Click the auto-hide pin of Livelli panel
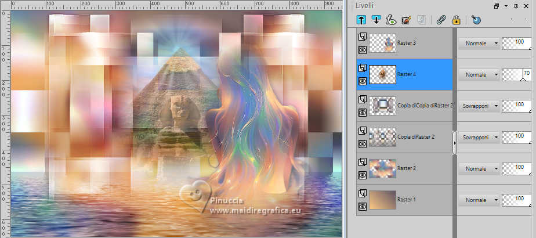This screenshot has height=238, width=536. point(516,6)
